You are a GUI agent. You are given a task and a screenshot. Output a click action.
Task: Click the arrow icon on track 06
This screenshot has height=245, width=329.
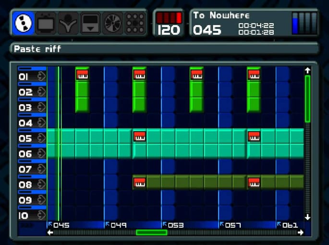[x=41, y=153]
